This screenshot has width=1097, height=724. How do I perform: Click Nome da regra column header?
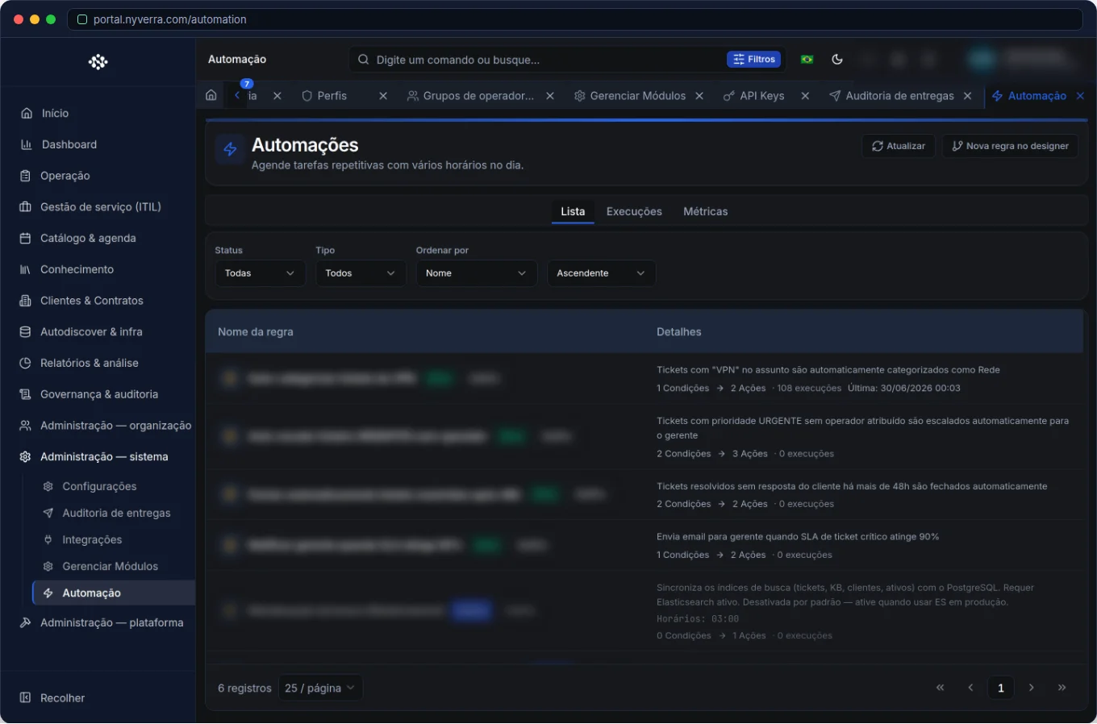tap(256, 332)
